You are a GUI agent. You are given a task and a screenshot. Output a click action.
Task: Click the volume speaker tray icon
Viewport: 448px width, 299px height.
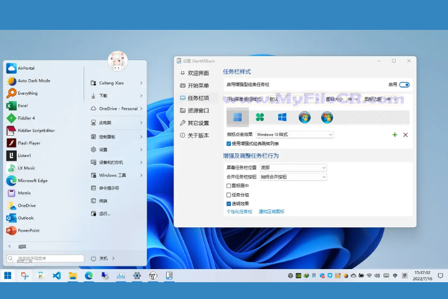[x=377, y=275]
